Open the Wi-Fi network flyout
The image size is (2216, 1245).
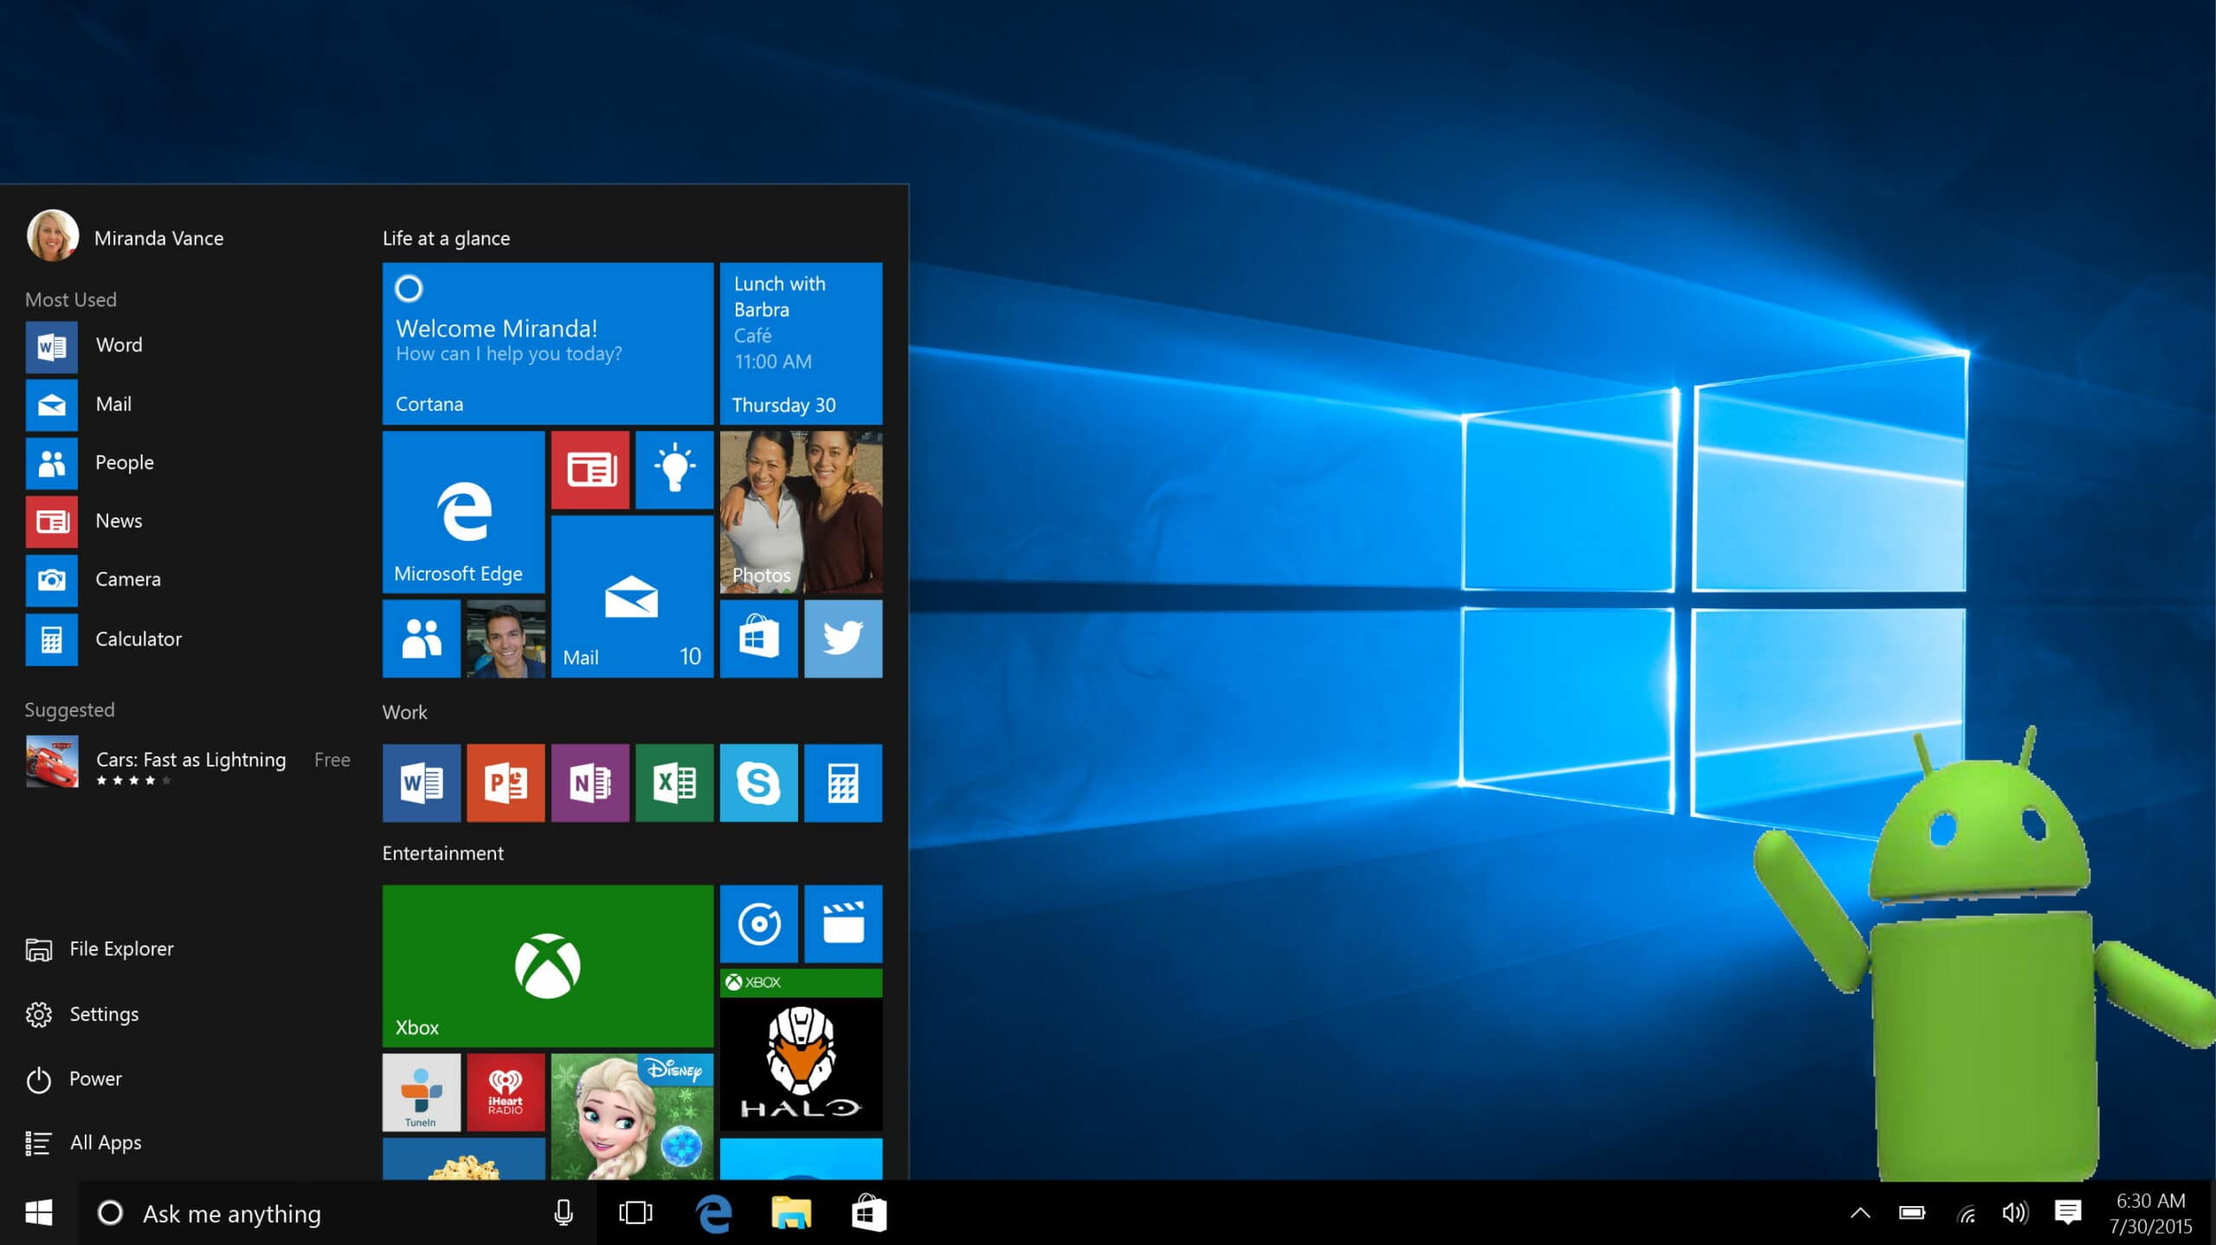click(x=1966, y=1215)
